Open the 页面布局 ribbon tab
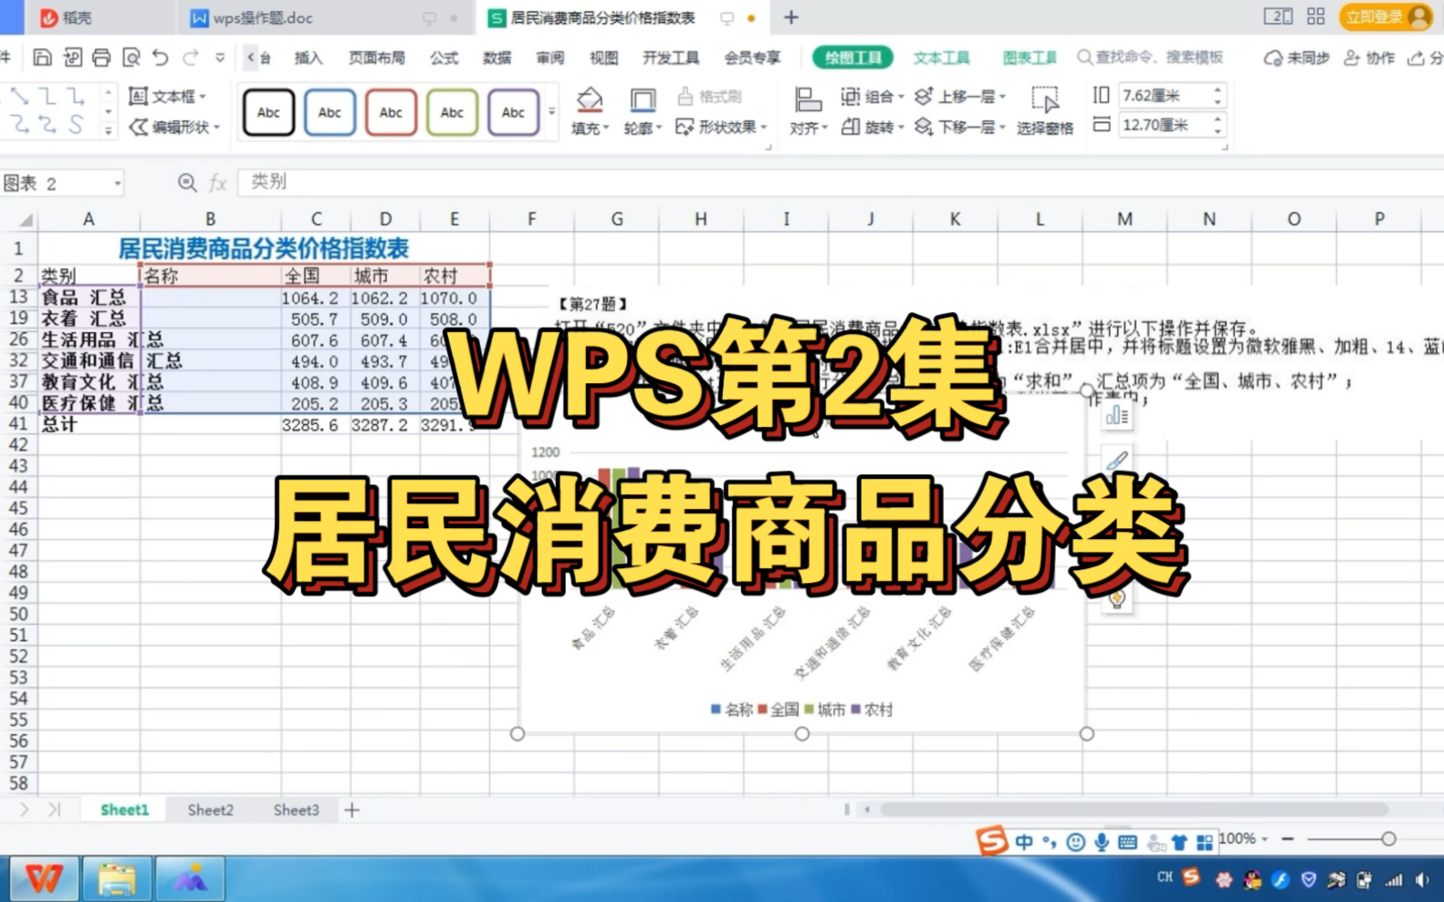Screen dimensions: 1444x902 [x=376, y=57]
